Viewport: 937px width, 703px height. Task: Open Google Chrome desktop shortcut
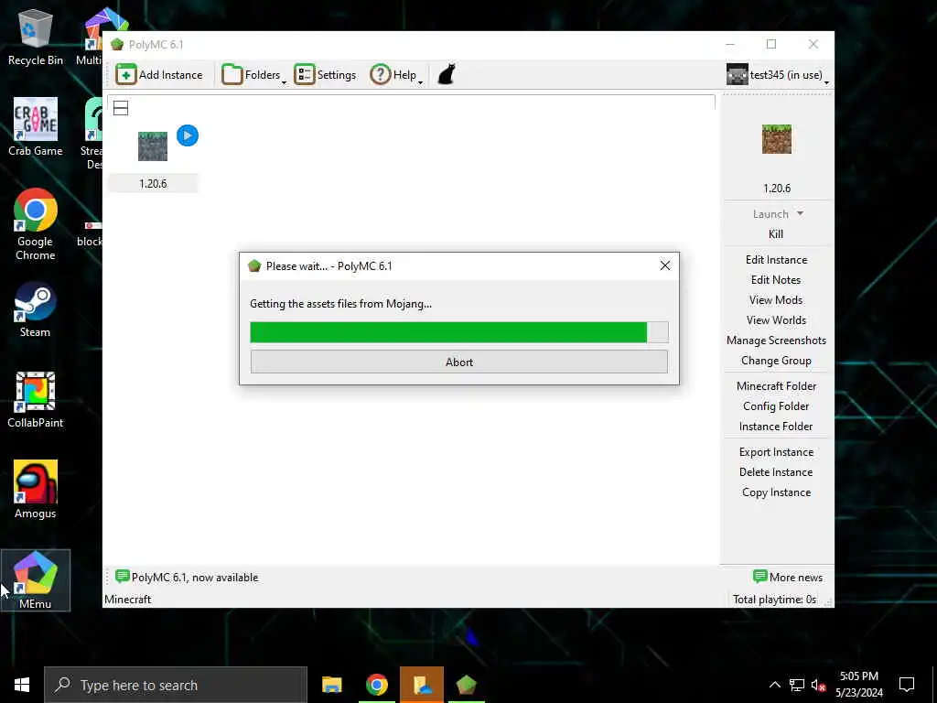point(36,225)
